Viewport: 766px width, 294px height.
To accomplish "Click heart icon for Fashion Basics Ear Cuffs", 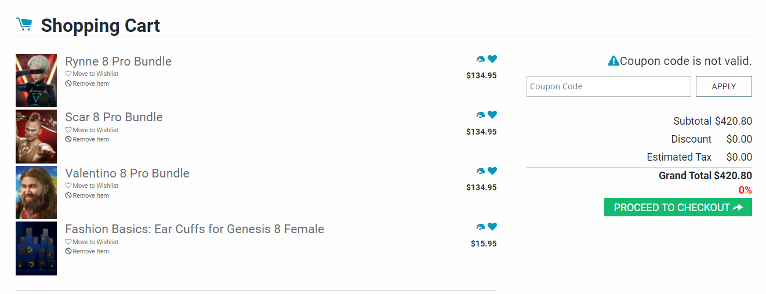I will click(x=492, y=227).
